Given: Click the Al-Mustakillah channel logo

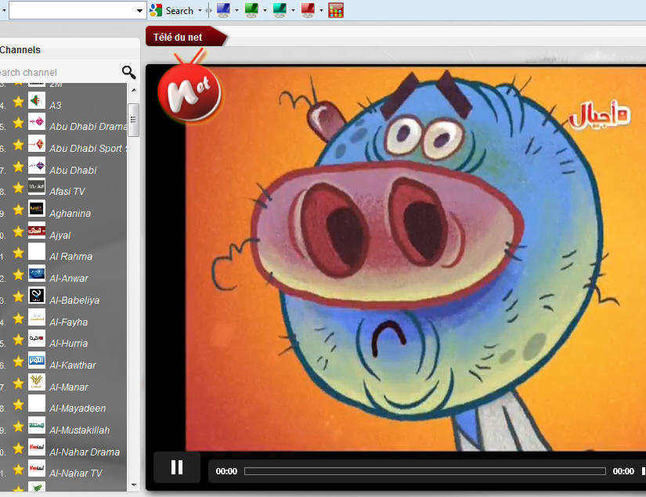Looking at the screenshot, I should pos(37,426).
